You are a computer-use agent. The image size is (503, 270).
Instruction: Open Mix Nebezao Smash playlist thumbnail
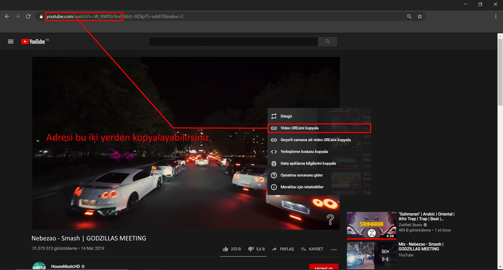371,256
